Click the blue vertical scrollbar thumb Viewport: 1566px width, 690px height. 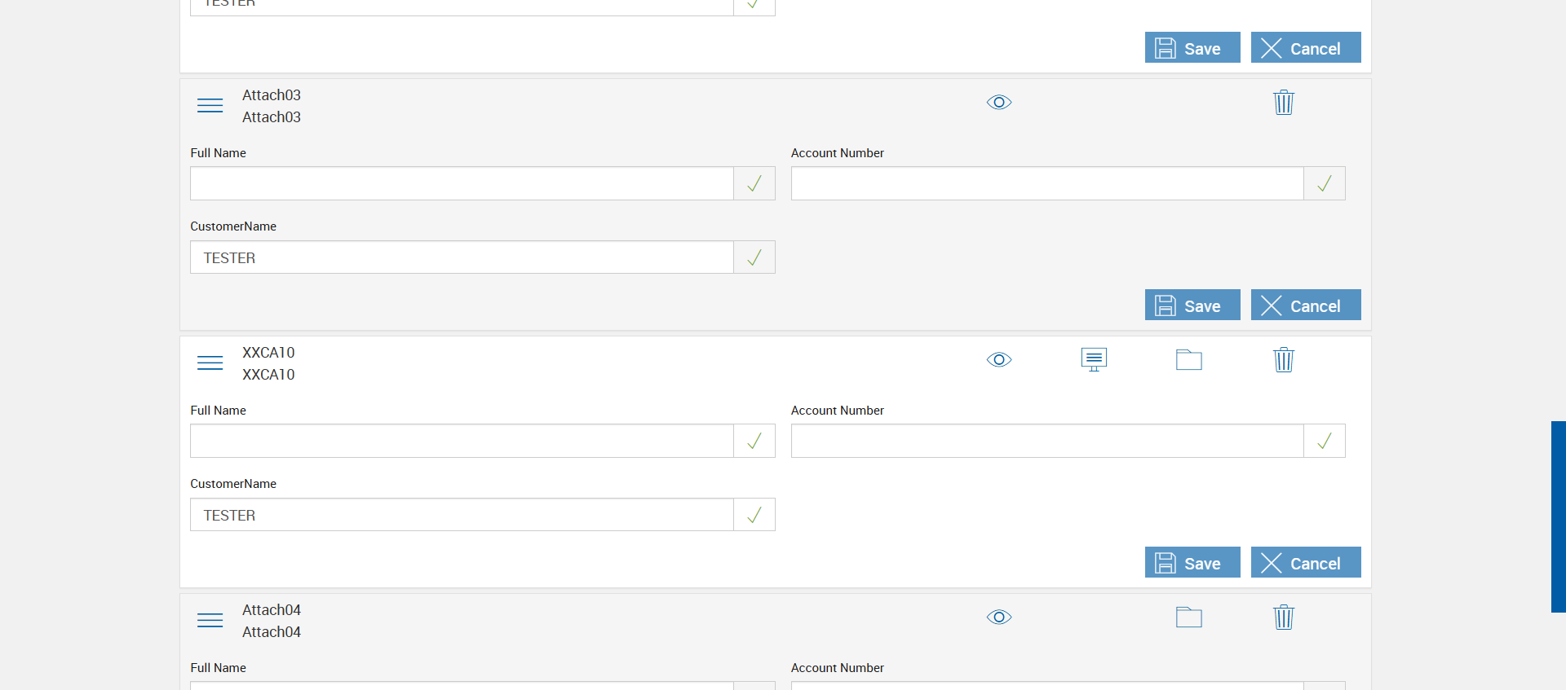1558,516
